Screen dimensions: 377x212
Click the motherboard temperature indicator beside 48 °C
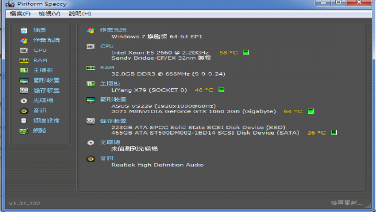221,90
